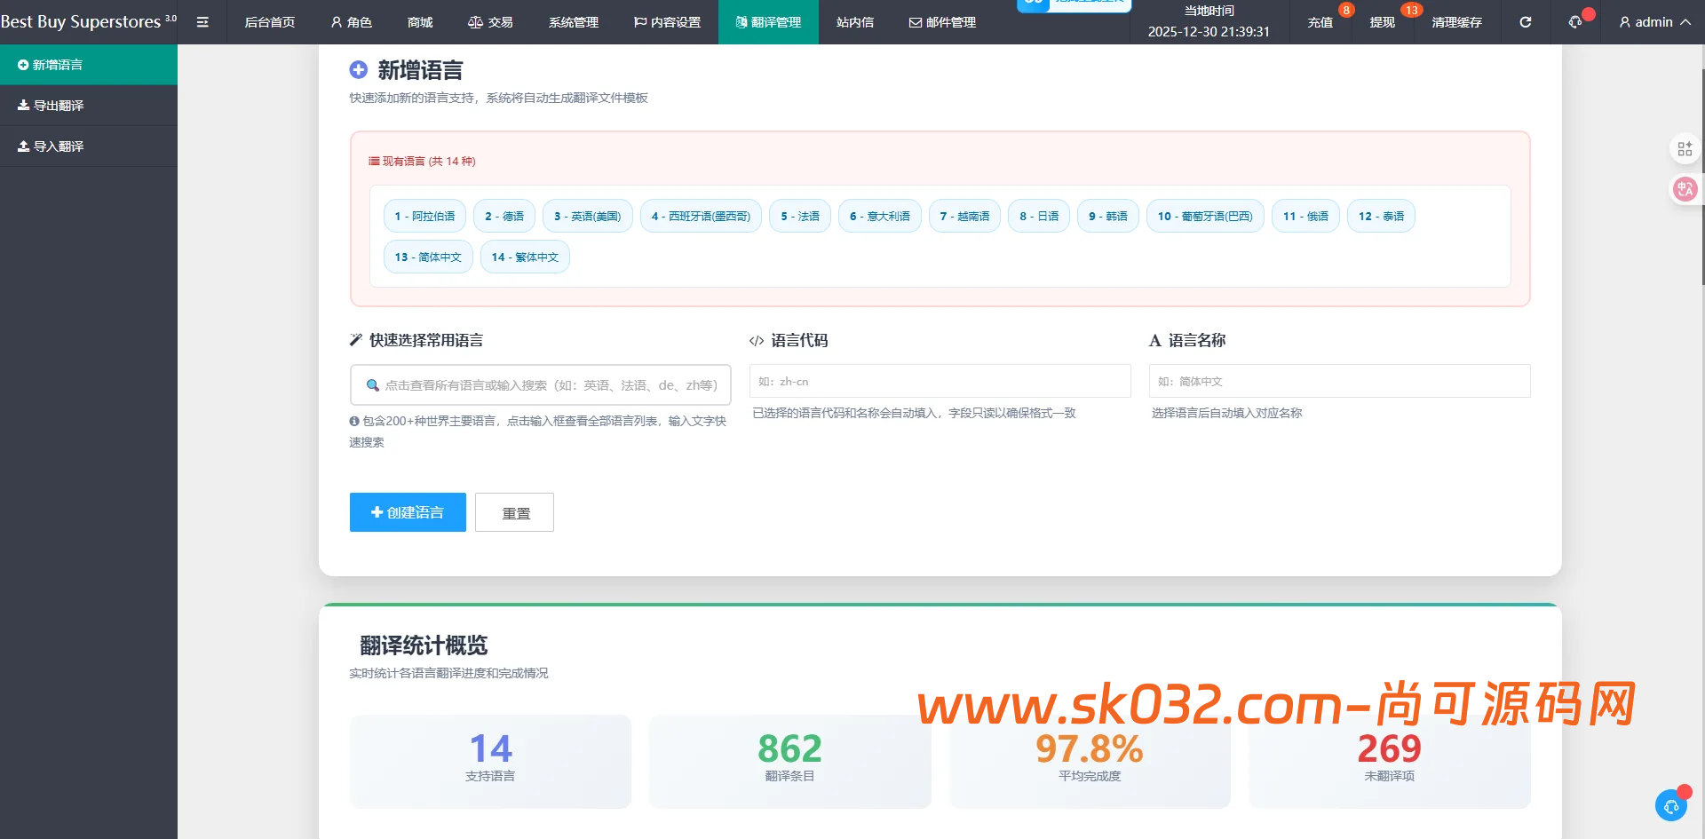Click the import icon next to 导入翻译

click(x=24, y=146)
